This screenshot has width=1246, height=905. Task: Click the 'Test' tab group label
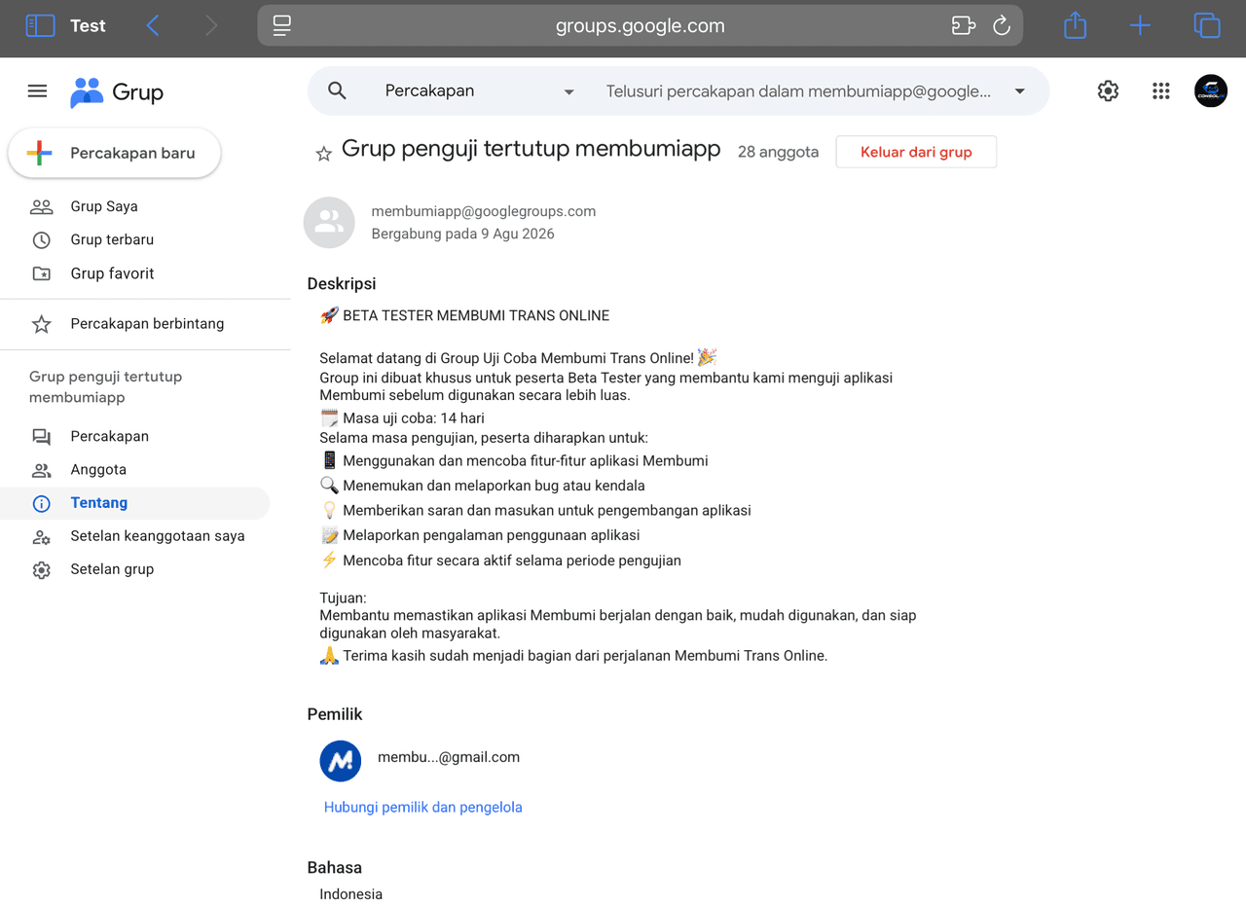click(88, 26)
